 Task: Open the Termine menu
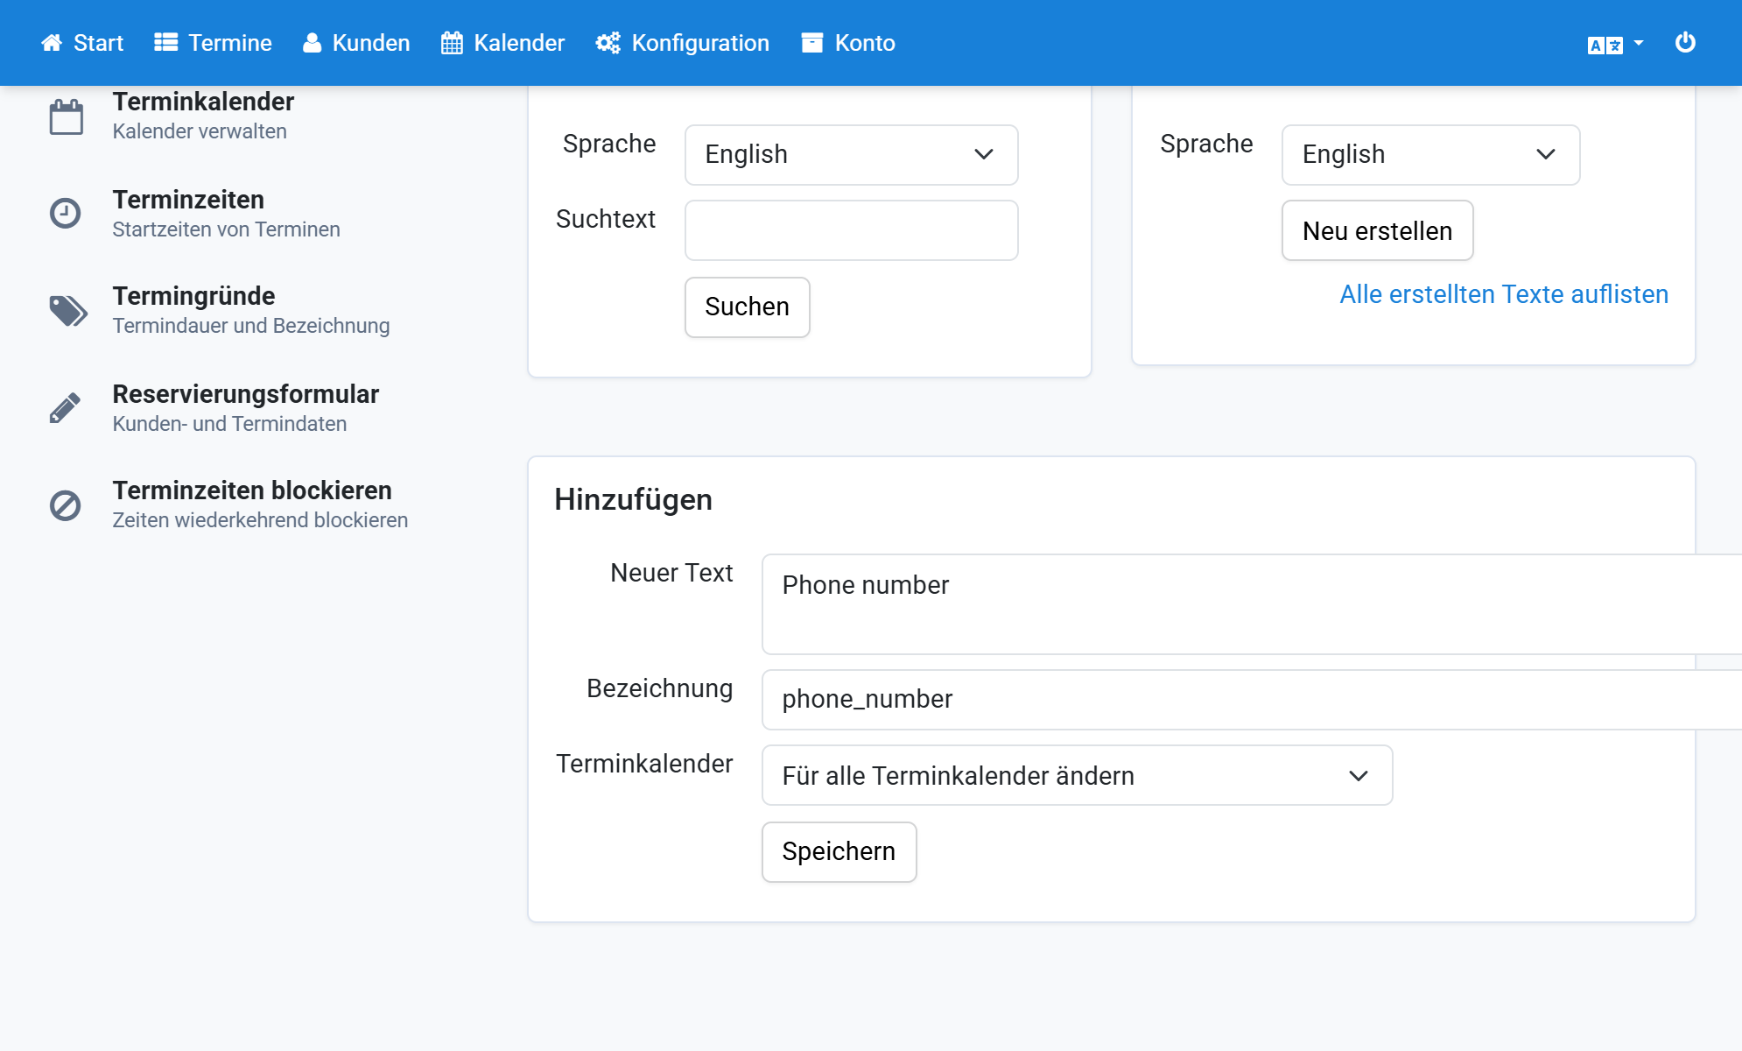(213, 43)
